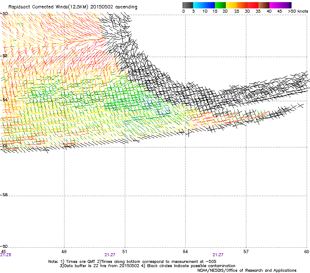This screenshot has height=273, width=310.
Task: Click the longitude label '54'
Action: click(185, 252)
